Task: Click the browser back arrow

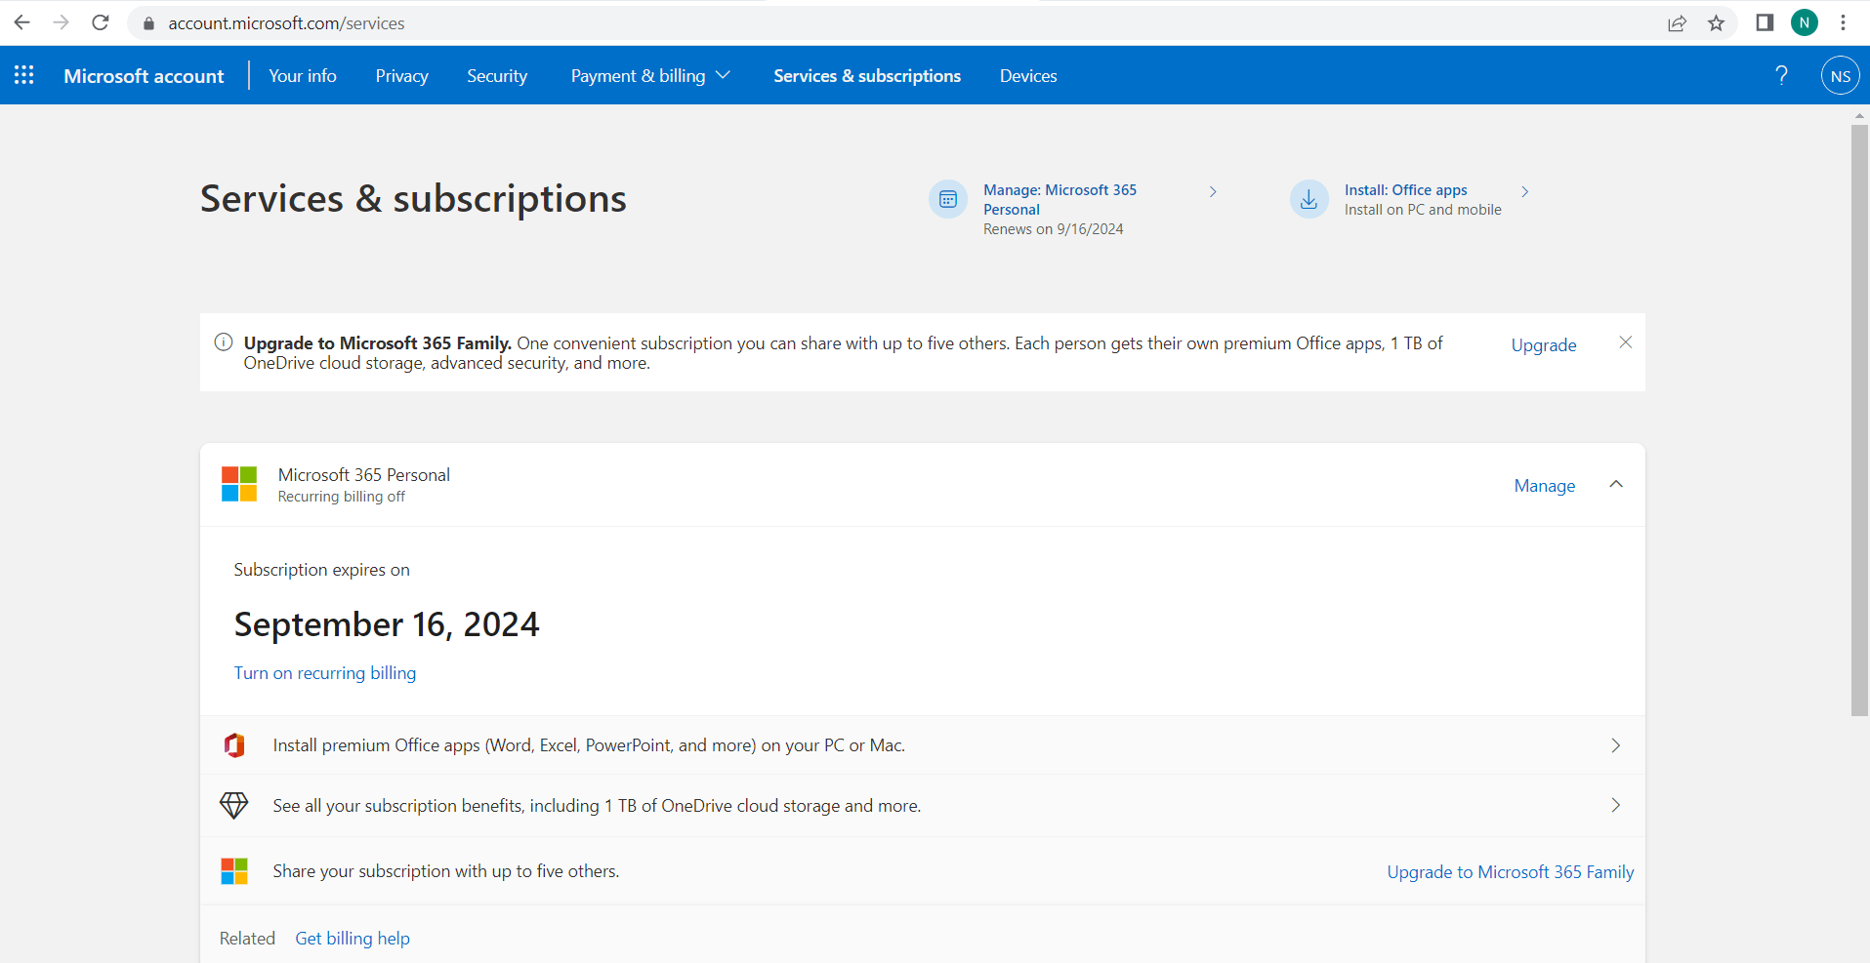Action: (21, 22)
